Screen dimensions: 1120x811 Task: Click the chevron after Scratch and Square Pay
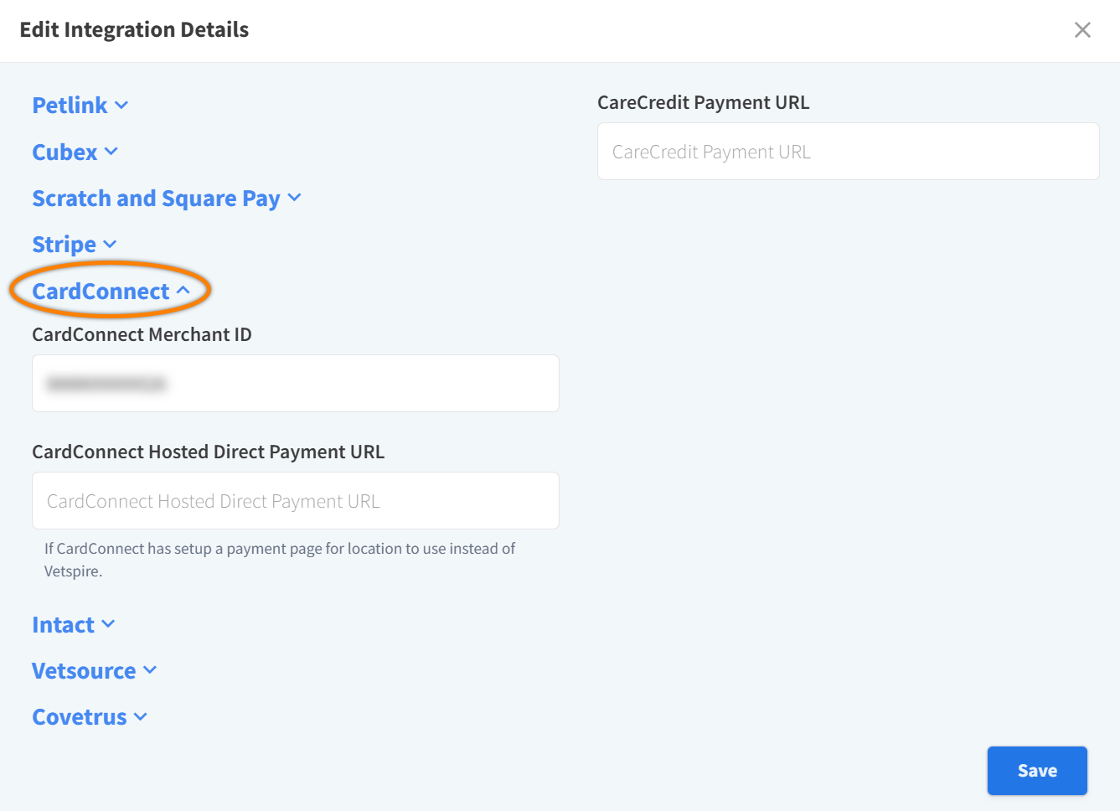(294, 198)
